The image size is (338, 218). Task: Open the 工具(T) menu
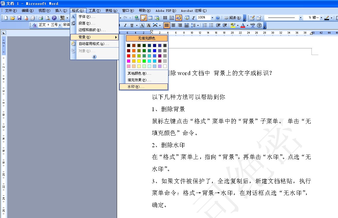[94, 11]
